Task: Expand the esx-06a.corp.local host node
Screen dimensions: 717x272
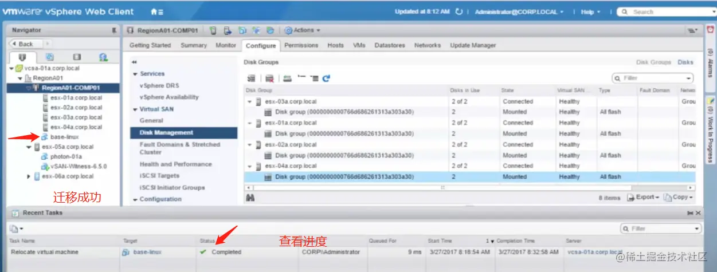Action: click(29, 176)
